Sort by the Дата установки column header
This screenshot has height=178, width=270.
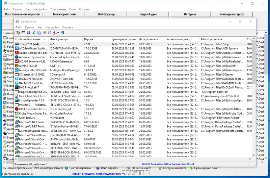151,39
